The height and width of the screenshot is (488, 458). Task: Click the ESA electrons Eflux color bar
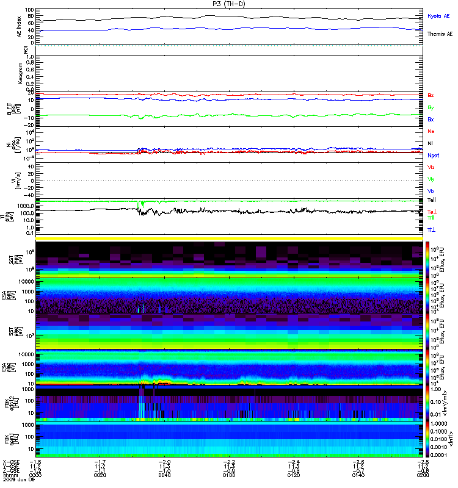tap(427, 367)
